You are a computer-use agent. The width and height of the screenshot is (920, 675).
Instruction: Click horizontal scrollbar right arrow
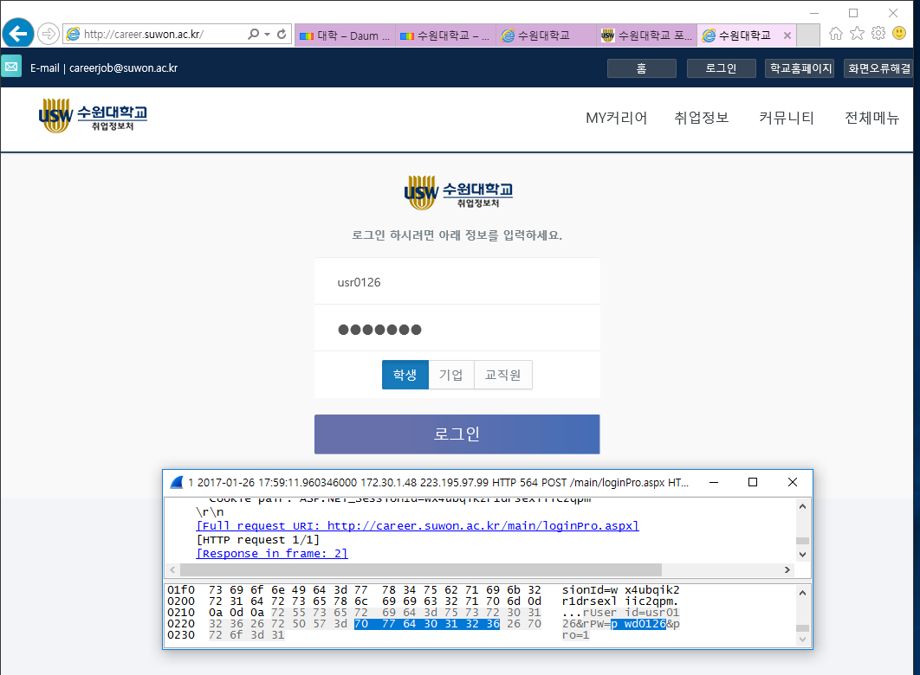point(787,569)
